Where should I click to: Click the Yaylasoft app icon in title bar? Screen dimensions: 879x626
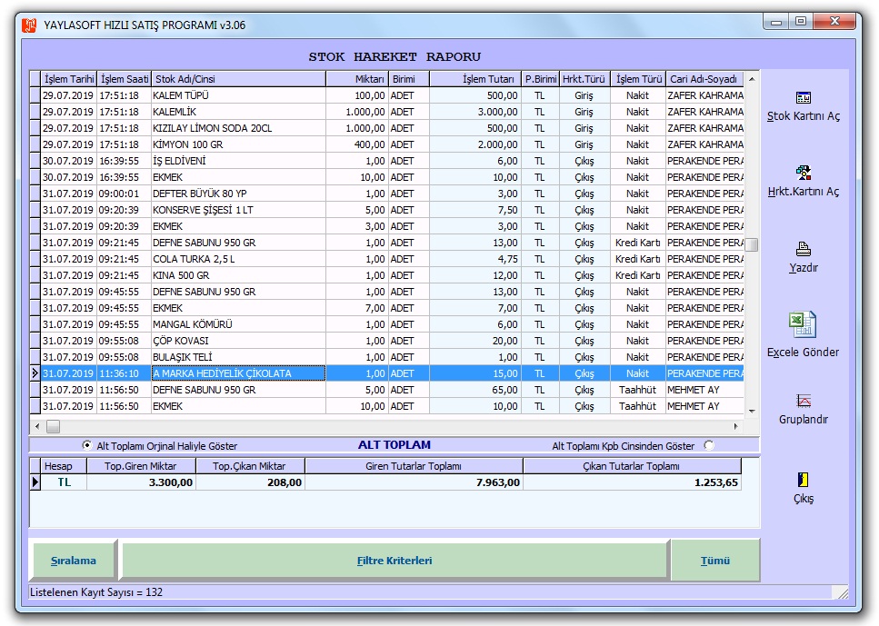(29, 25)
